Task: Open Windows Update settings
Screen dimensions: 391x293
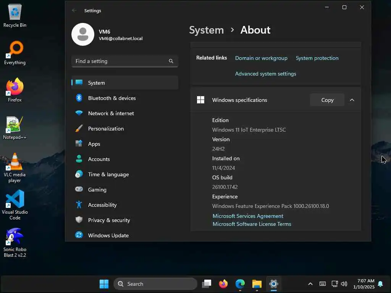Action: coord(125,235)
